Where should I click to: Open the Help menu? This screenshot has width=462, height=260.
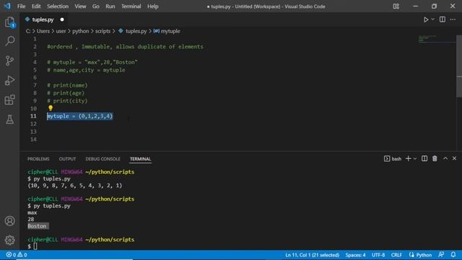[x=152, y=6]
